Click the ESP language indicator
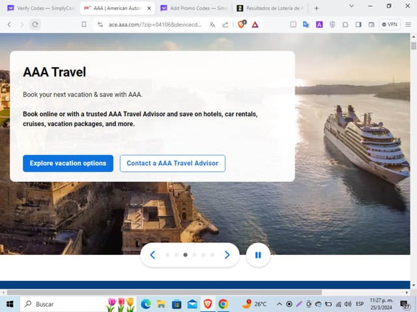The image size is (417, 312). (360, 304)
